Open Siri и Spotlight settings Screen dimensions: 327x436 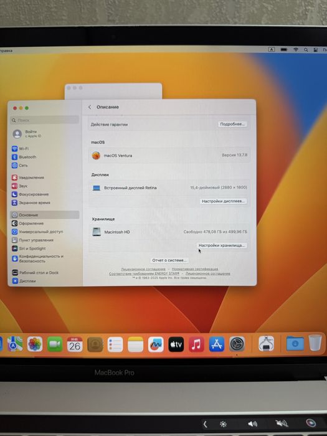(29, 249)
